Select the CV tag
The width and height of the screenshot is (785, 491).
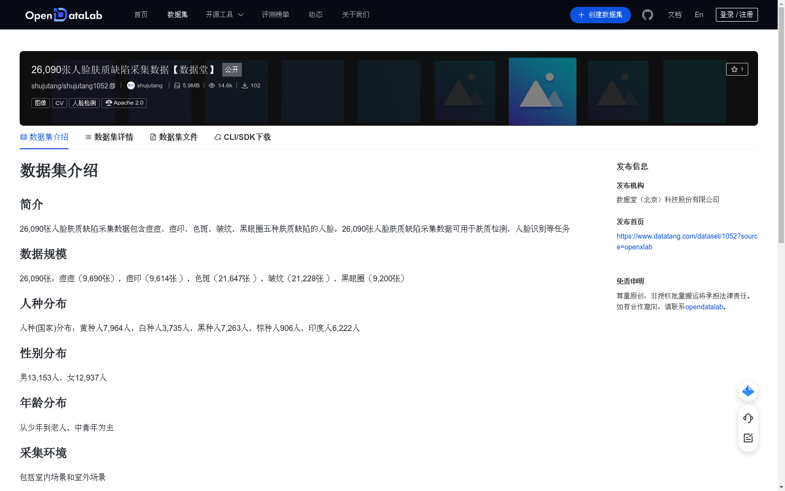[x=59, y=103]
